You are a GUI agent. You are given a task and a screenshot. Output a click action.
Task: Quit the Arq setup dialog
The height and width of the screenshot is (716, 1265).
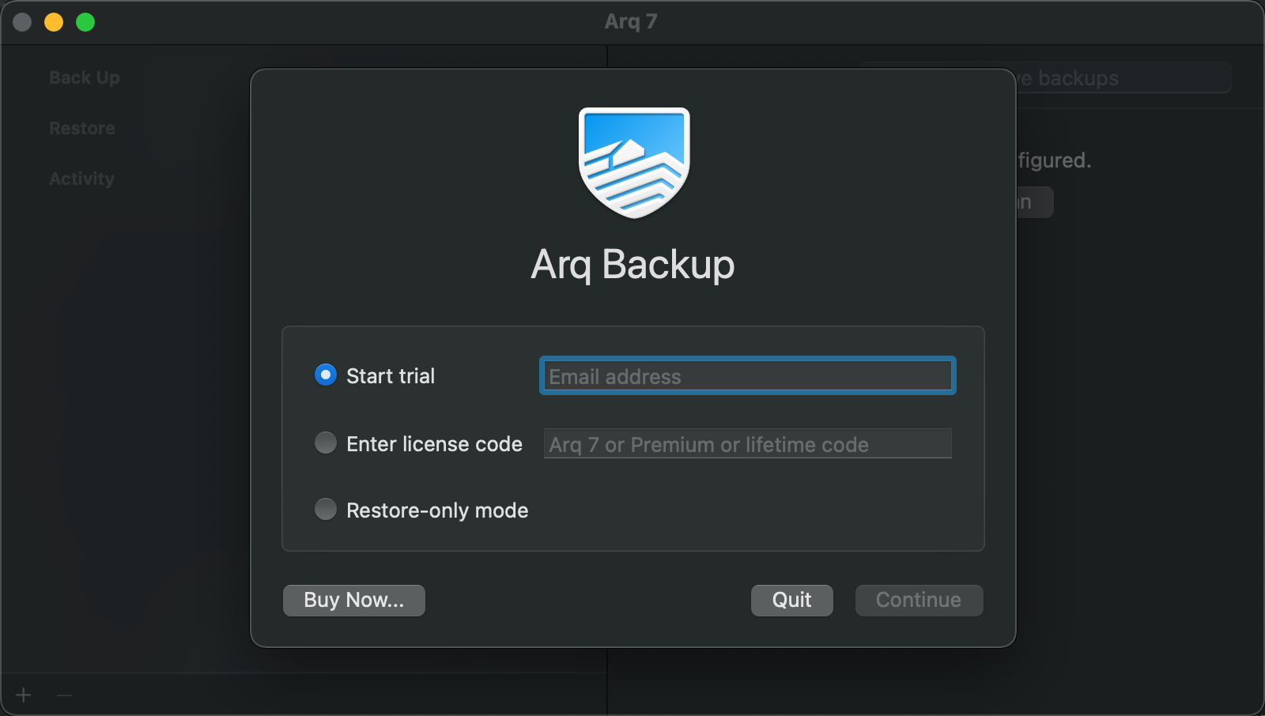[x=791, y=600]
